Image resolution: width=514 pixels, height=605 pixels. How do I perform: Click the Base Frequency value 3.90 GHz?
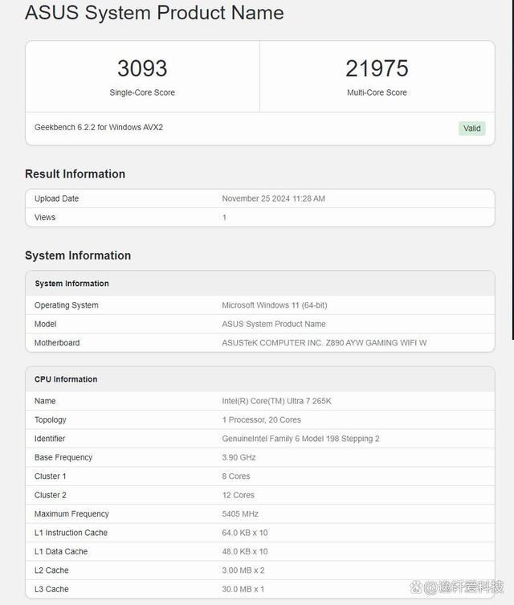point(239,458)
